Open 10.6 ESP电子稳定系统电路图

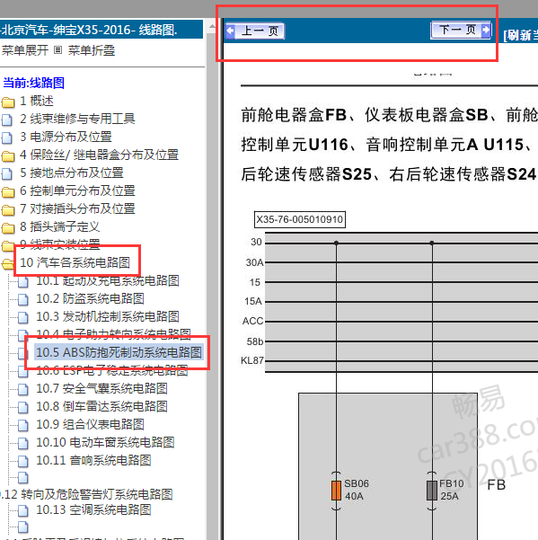tap(112, 370)
